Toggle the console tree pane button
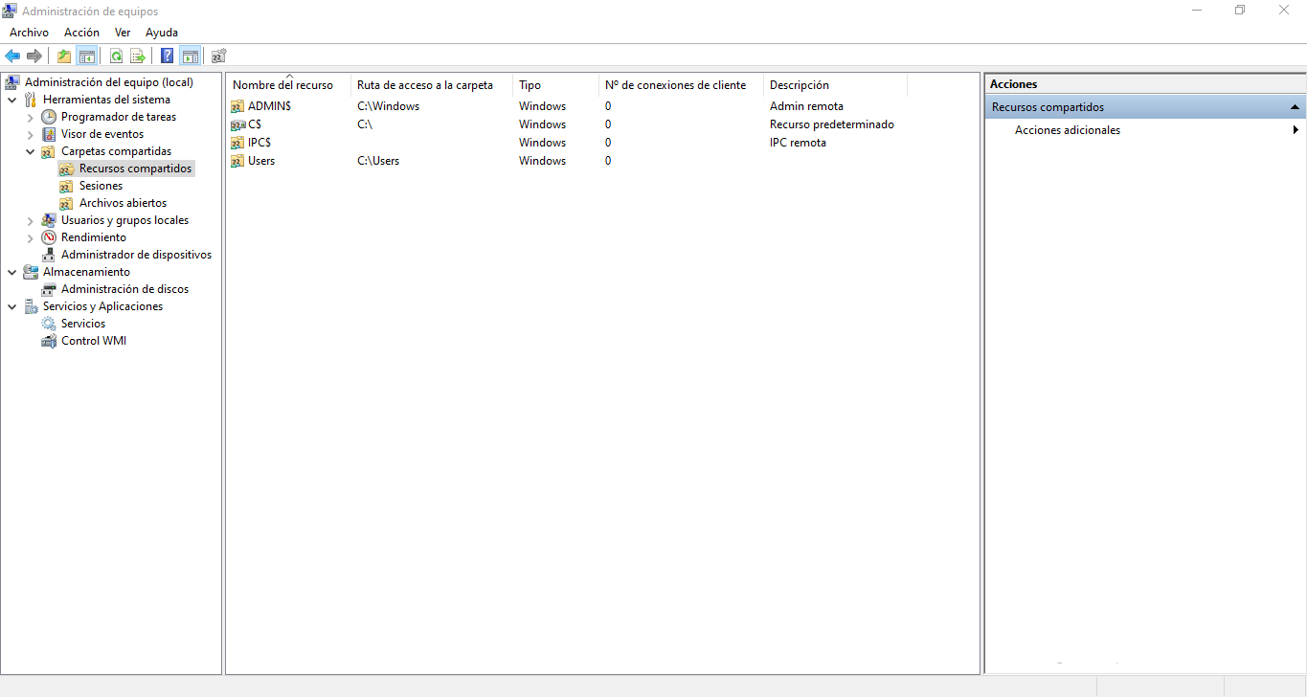The height and width of the screenshot is (697, 1307). tap(87, 56)
